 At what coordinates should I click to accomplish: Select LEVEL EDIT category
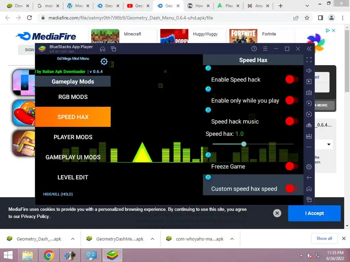[x=73, y=177]
